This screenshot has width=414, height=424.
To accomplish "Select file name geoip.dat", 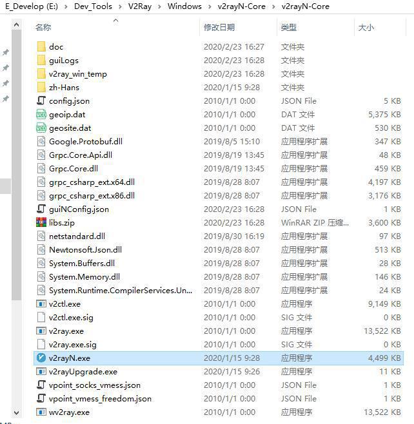I will (x=67, y=115).
